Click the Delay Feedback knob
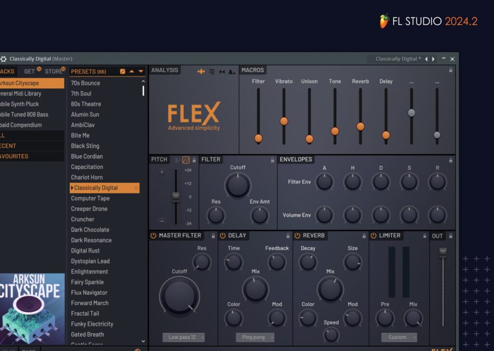 [277, 262]
